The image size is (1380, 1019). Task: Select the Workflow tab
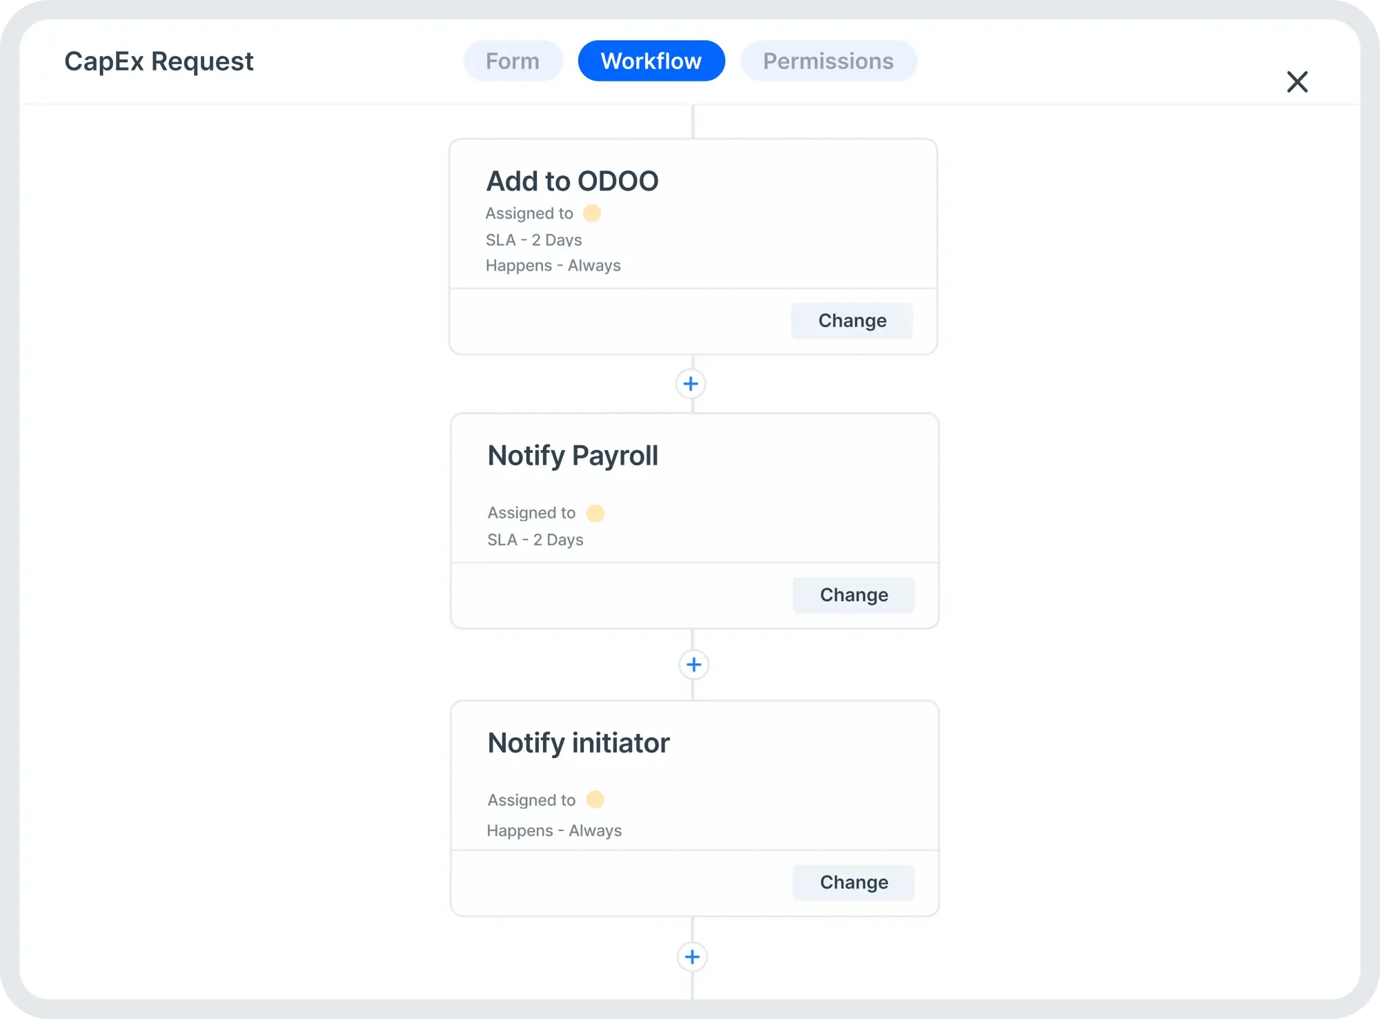[x=651, y=61]
